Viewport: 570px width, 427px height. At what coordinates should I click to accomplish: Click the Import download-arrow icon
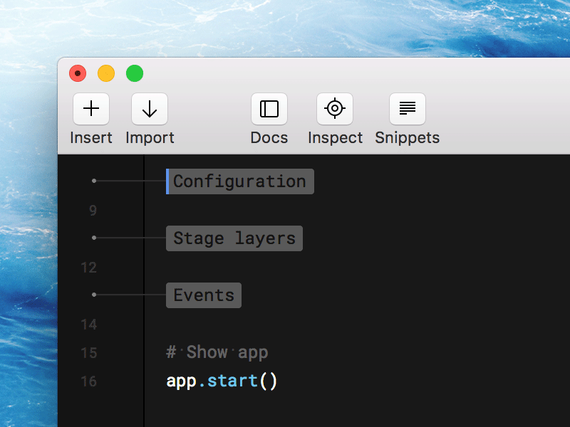tap(150, 108)
